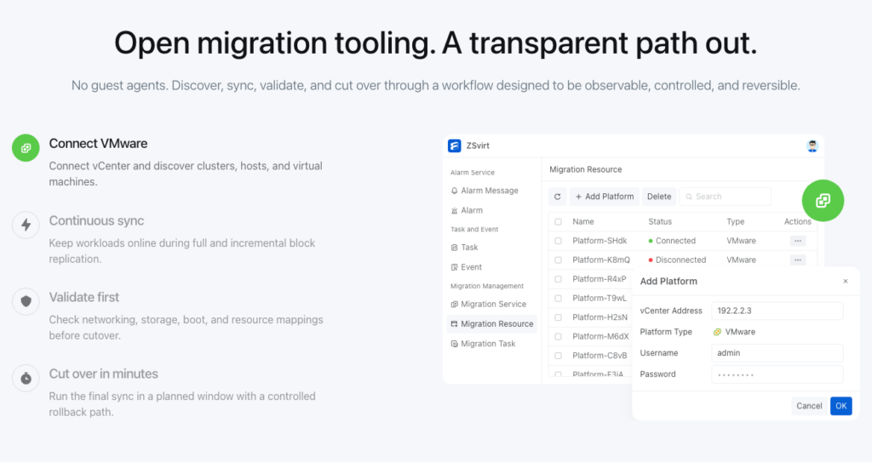Check the Platform-K8mQ row checkbox
Viewport: 872px width, 462px height.
point(558,260)
